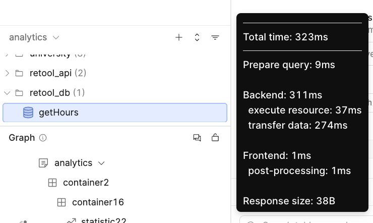Click the getHours database icon
The height and width of the screenshot is (223, 373).
click(28, 113)
